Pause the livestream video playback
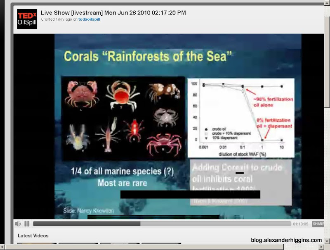330x250 pixels. click(27, 224)
